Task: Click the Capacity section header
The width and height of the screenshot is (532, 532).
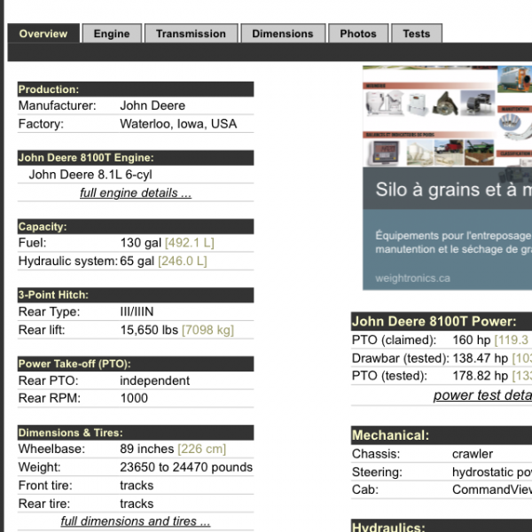Action: click(x=136, y=227)
